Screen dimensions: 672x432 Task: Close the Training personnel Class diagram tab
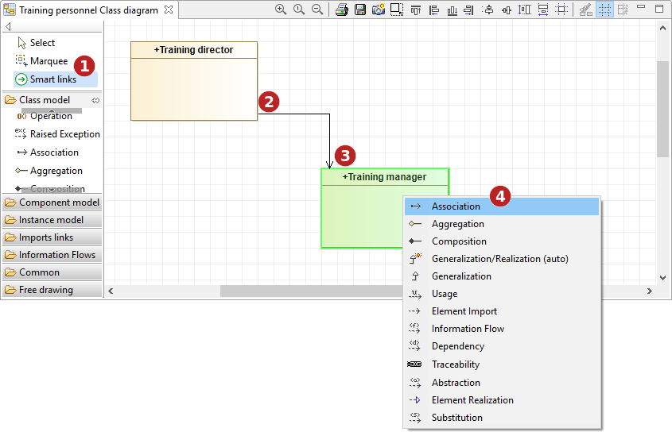pyautogui.click(x=169, y=10)
